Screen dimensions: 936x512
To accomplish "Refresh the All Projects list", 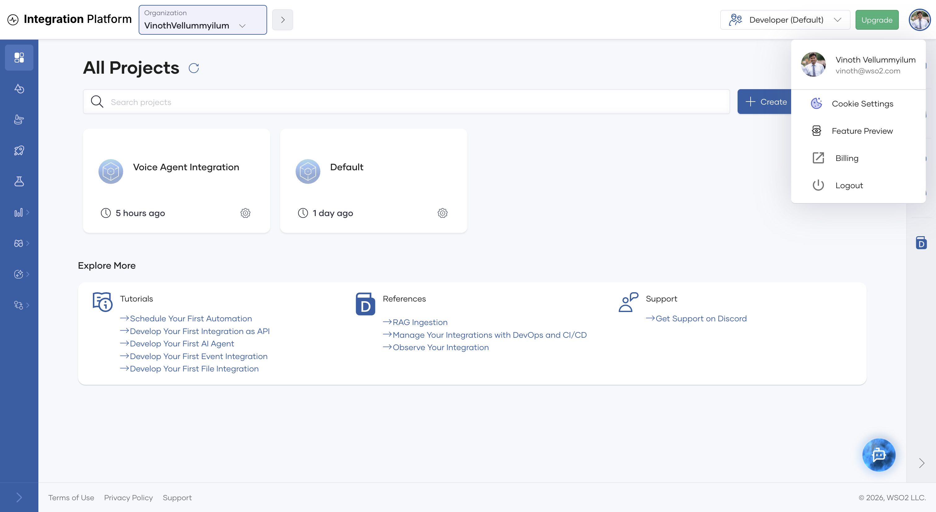I will tap(194, 68).
